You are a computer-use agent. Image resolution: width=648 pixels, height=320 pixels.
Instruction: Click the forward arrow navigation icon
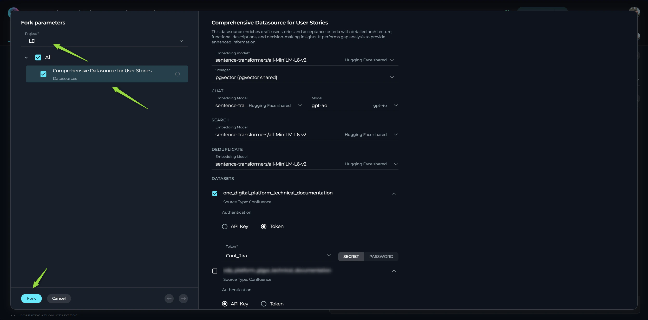183,298
